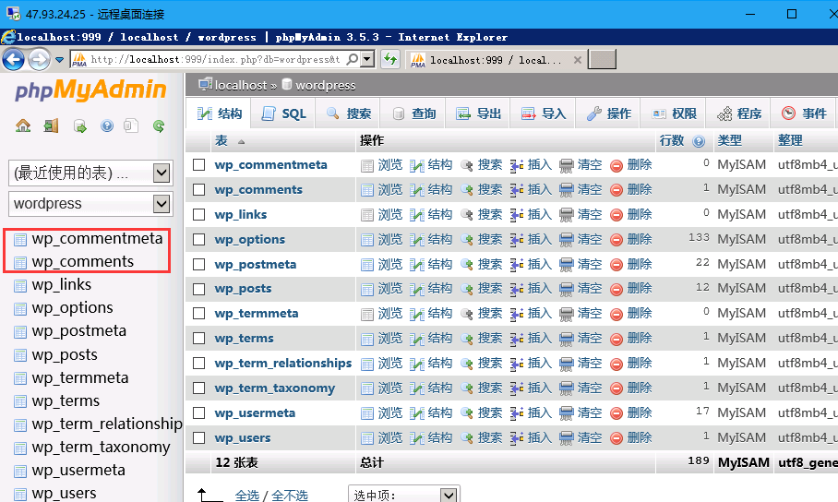Viewport: 838px width, 502px height.
Task: Open the wordpress database dropdown
Action: point(90,204)
